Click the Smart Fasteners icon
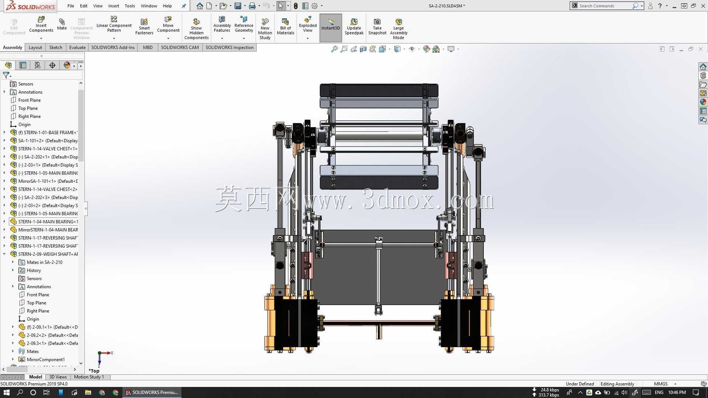The height and width of the screenshot is (398, 708). point(144,27)
